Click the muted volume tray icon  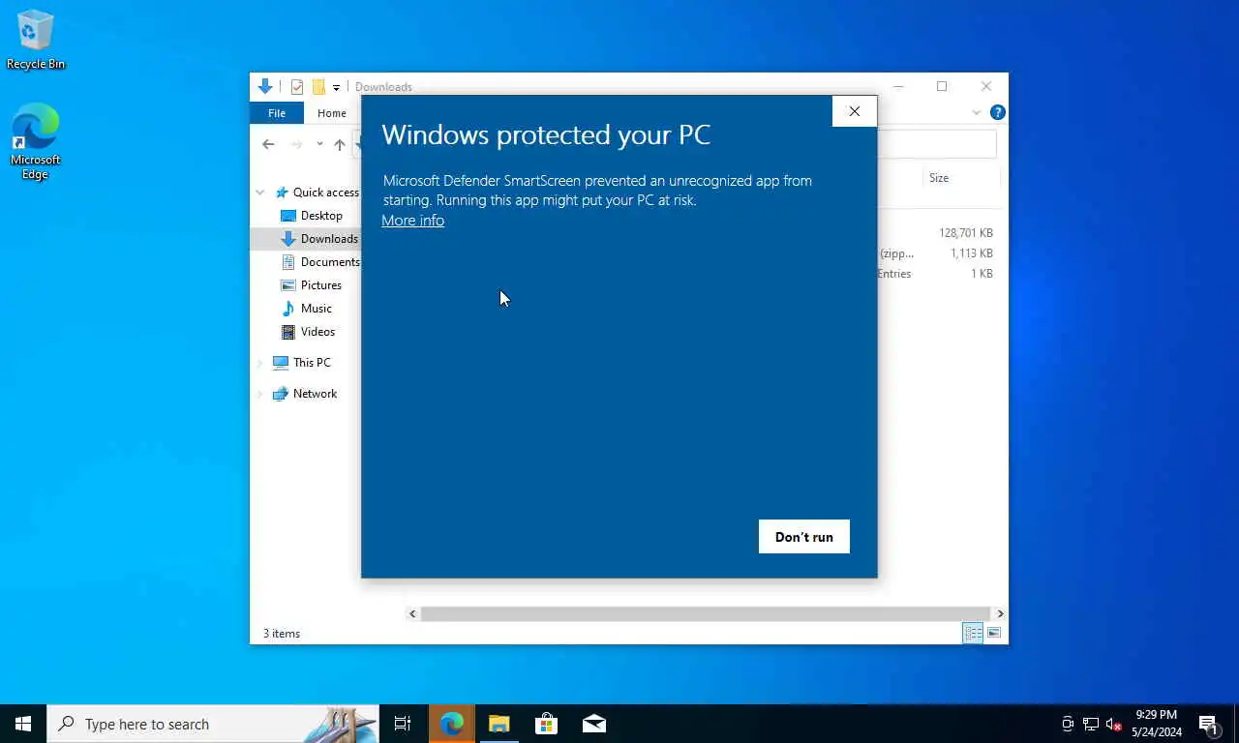[x=1113, y=724]
